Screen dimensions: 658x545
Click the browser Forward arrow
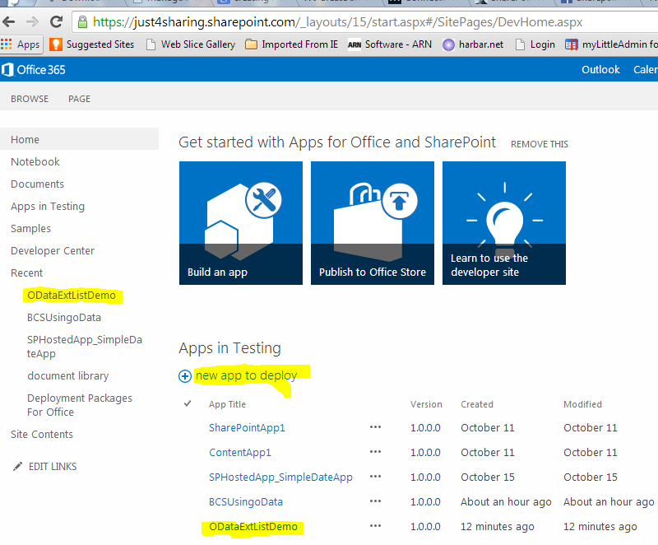(32, 22)
